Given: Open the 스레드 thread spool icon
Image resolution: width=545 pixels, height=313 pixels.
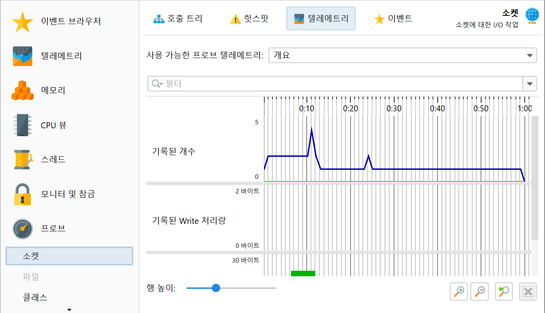Looking at the screenshot, I should (x=23, y=160).
